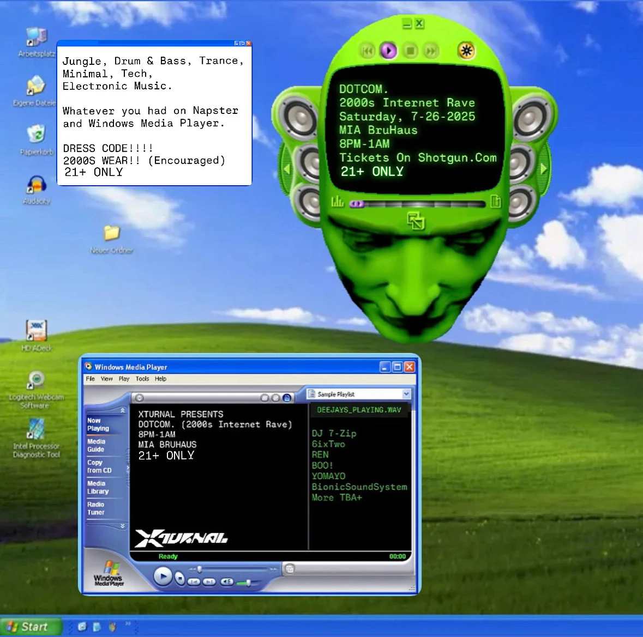Open File menu in Windows Media Player

pos(90,379)
